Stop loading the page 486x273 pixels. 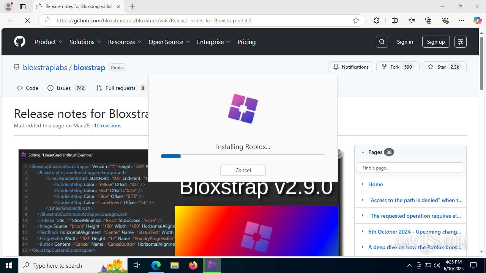tap(27, 20)
